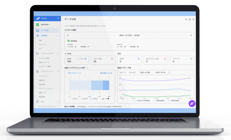Open 追跡リンク in the sidebar

tap(42, 93)
